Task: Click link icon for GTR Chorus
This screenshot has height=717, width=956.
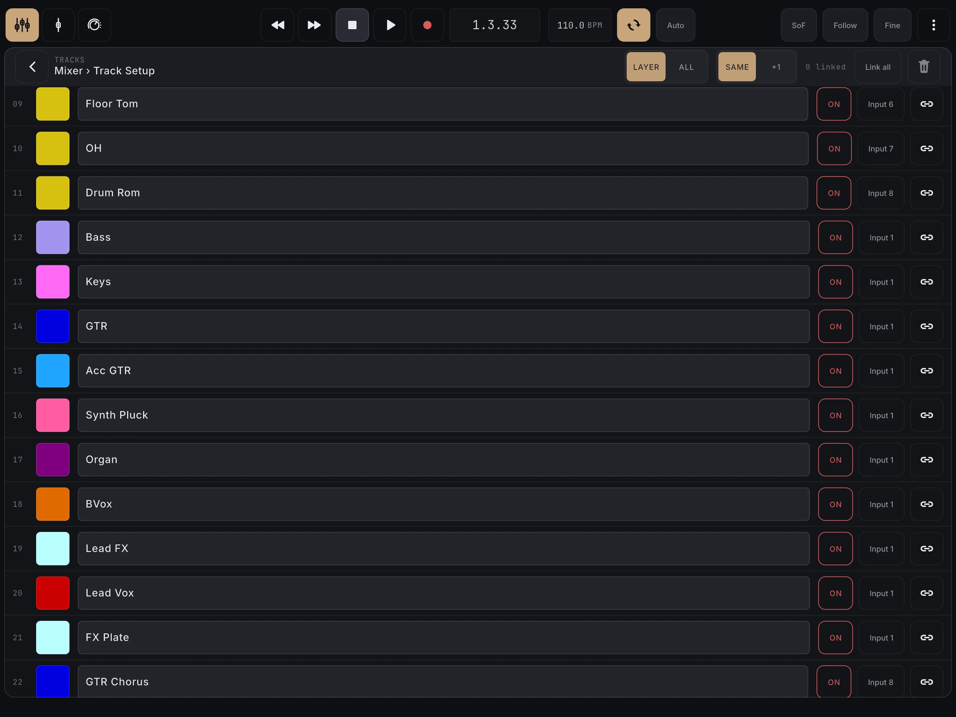Action: (926, 682)
